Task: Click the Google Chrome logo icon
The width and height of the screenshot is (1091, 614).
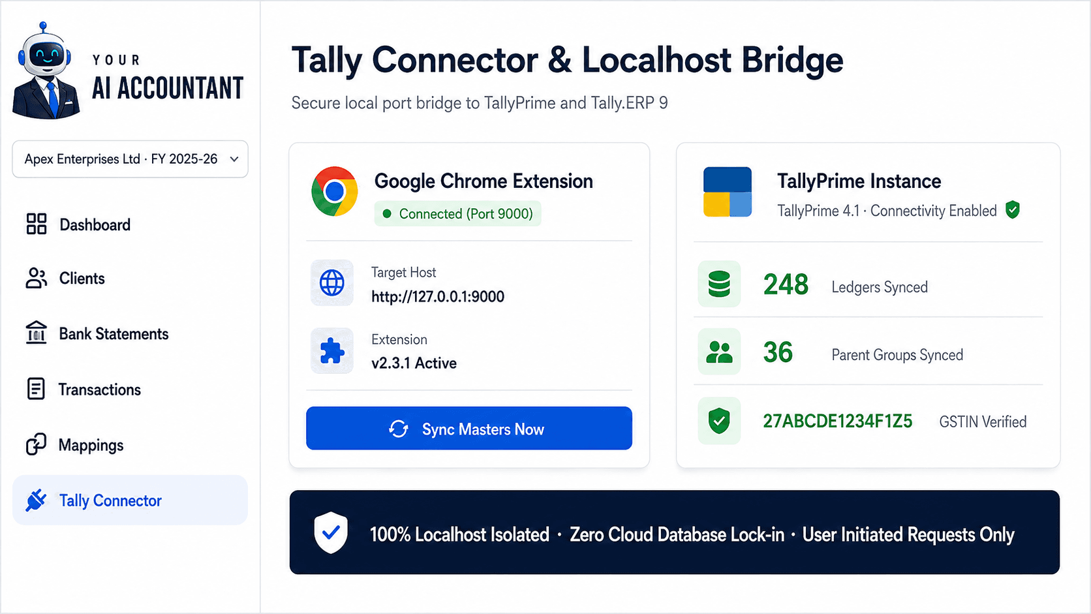Action: (335, 191)
